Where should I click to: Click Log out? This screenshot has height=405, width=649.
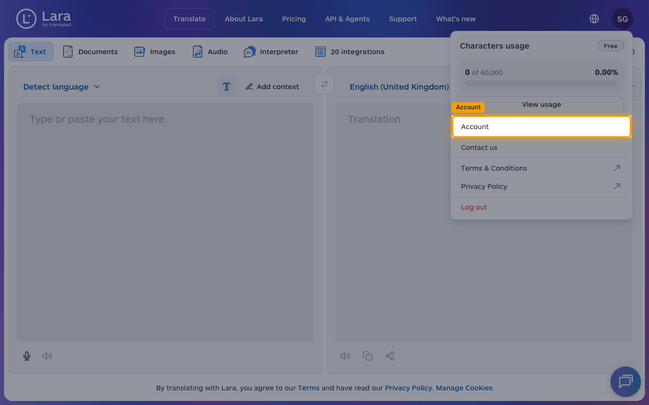pos(542,207)
